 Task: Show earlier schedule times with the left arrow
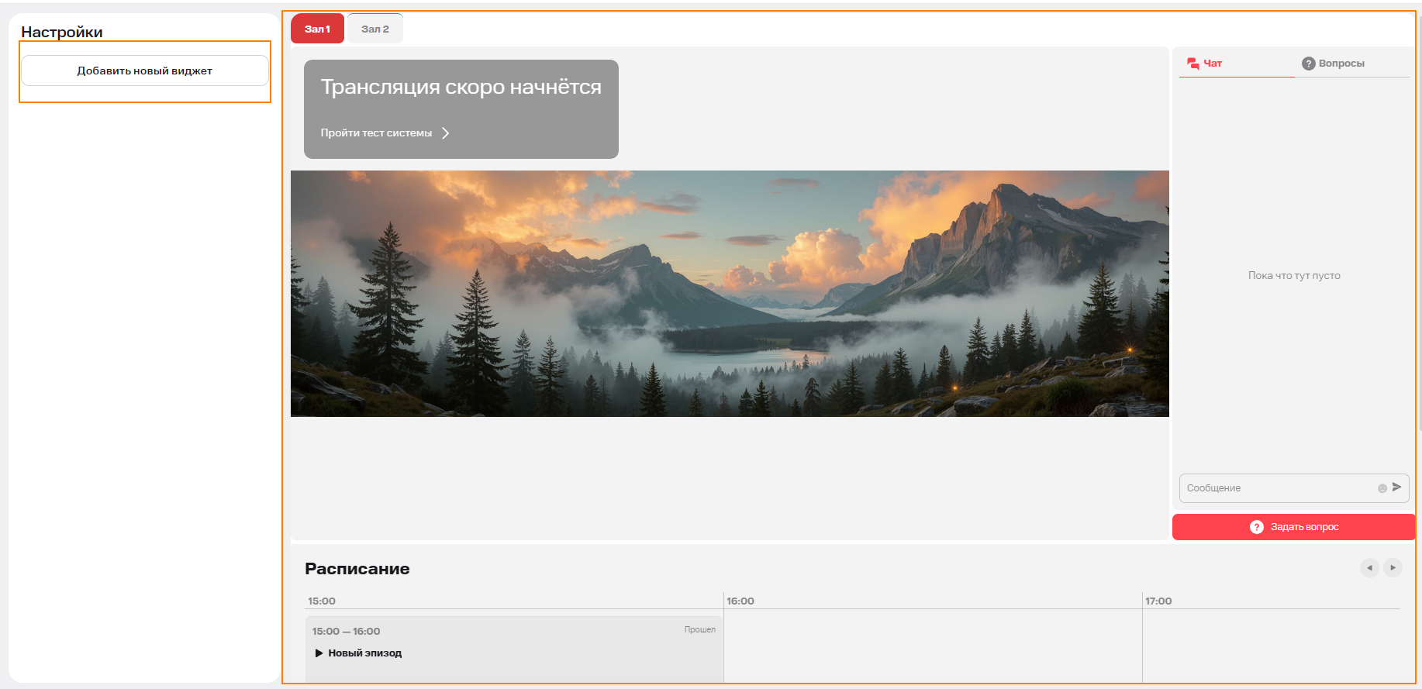1369,568
